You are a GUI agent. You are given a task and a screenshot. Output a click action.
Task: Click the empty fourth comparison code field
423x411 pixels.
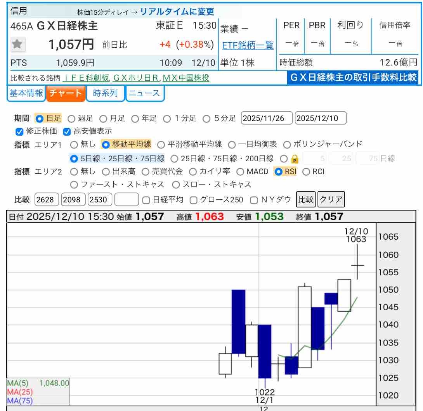pyautogui.click(x=127, y=200)
